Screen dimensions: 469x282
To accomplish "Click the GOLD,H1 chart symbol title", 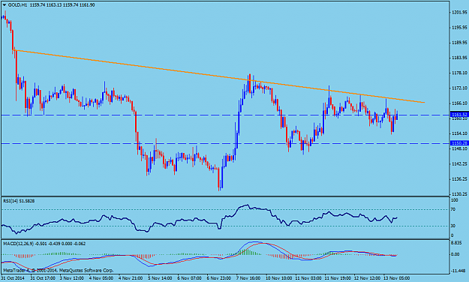I will coord(17,5).
